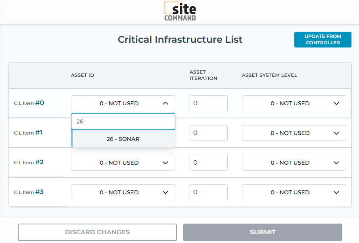Select the 26 - SONAR option
This screenshot has height=243, width=359.
(123, 139)
